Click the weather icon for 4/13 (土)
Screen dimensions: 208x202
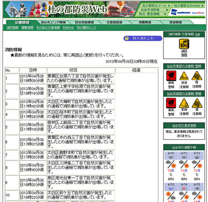pyautogui.click(x=171, y=195)
